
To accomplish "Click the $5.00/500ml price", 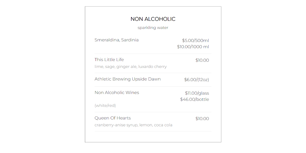I will pos(195,40).
